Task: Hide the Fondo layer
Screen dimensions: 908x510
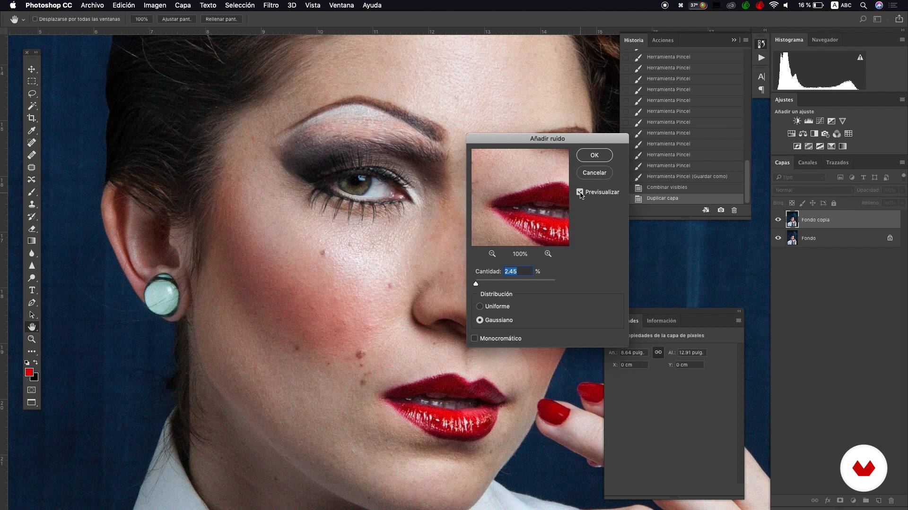Action: [778, 238]
